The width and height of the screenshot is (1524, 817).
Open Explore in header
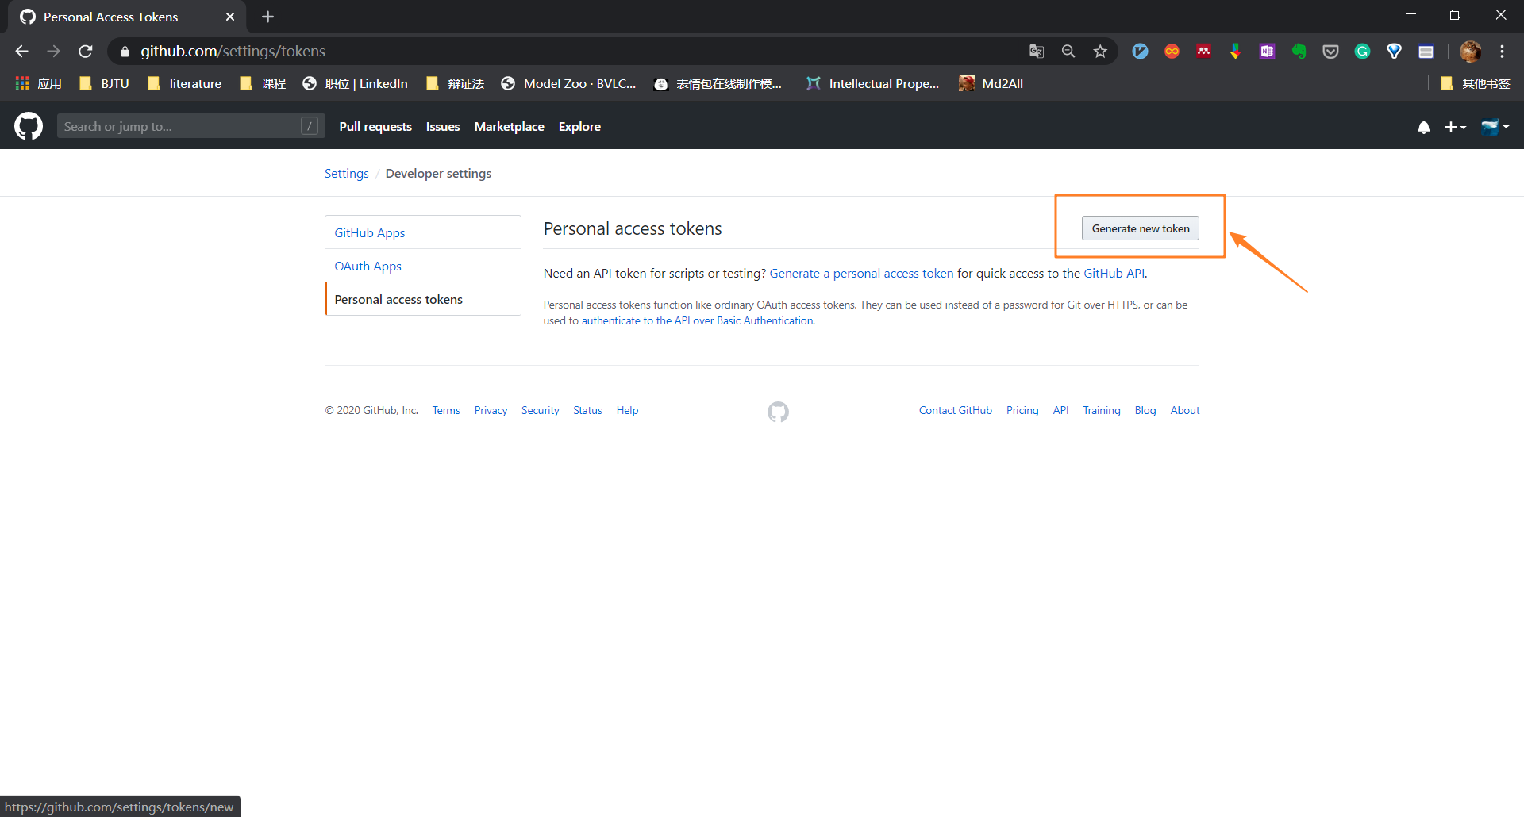coord(579,127)
